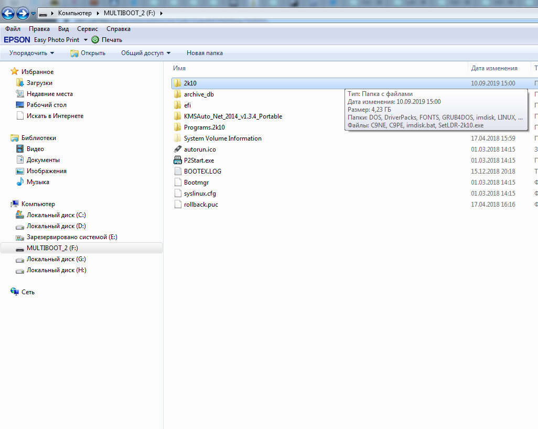Go forward with the blue Forward arrow

click(x=23, y=14)
